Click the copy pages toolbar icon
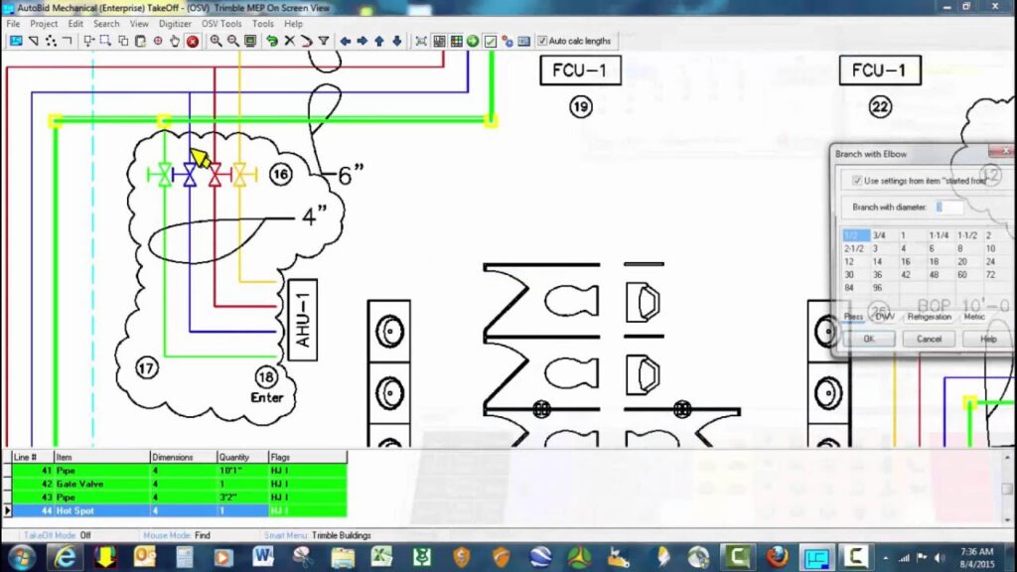Viewport: 1017px width, 572px height. 123,41
